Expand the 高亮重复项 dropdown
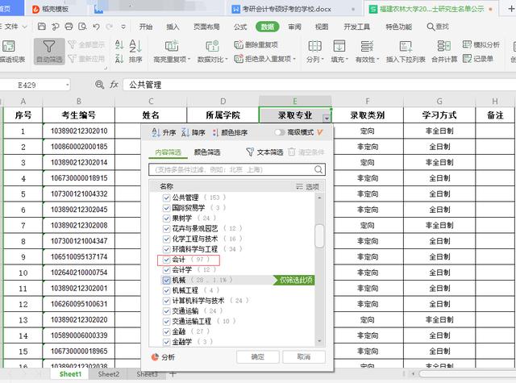This screenshot has width=516, height=383. 190,59
